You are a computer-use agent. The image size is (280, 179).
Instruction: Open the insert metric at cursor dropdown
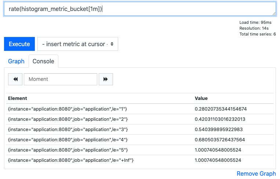78,44
